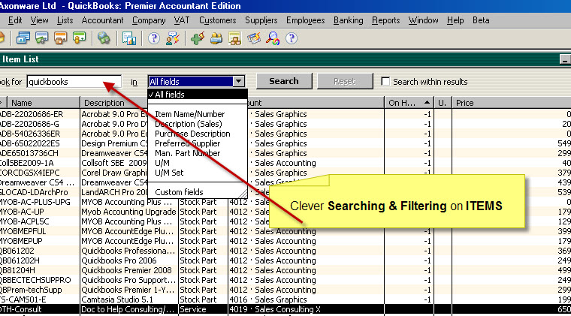The width and height of the screenshot is (571, 316).
Task: Click the greyed Reset button
Action: tap(345, 81)
